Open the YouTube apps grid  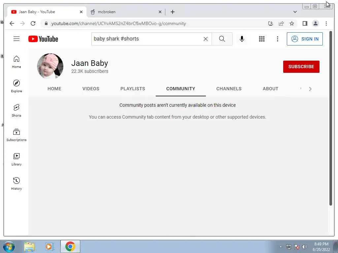[262, 39]
